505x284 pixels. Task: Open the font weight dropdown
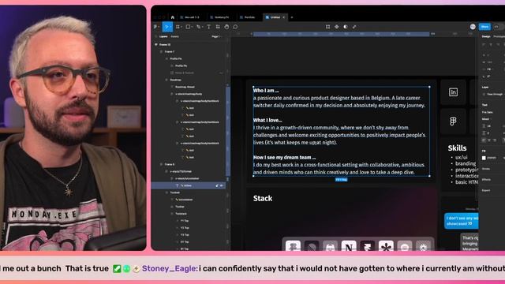pyautogui.click(x=488, y=119)
